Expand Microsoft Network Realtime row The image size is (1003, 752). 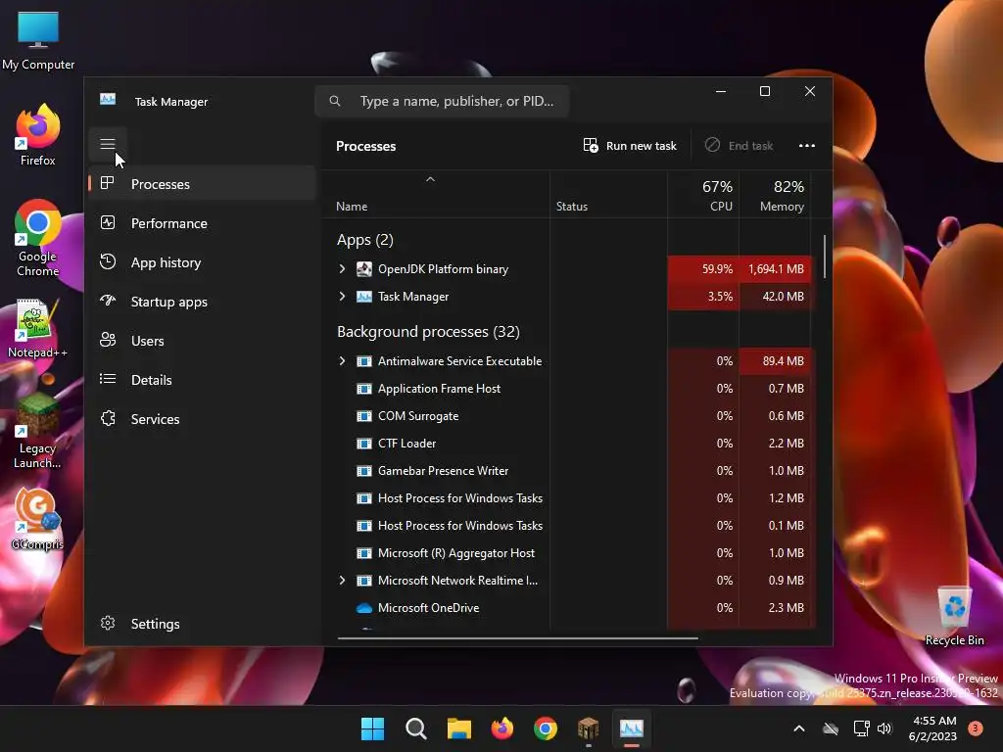click(x=342, y=581)
